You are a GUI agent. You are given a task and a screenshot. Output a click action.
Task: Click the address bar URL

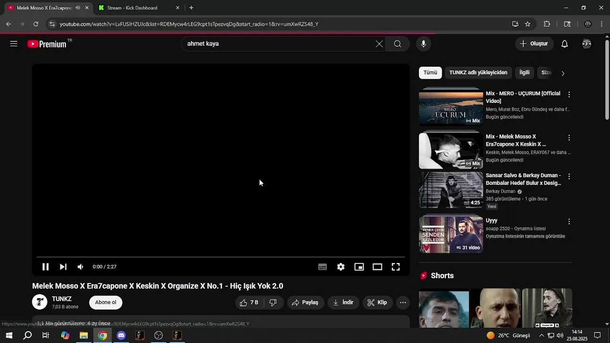(x=189, y=24)
